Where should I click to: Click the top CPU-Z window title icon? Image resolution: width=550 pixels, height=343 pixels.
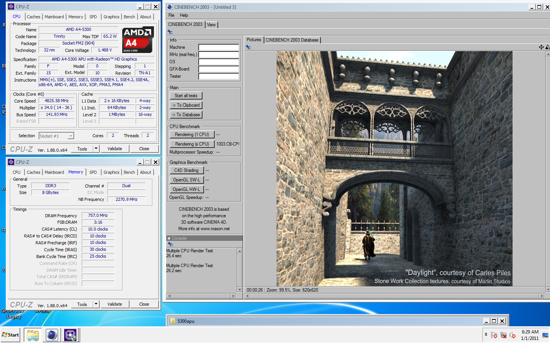point(11,6)
